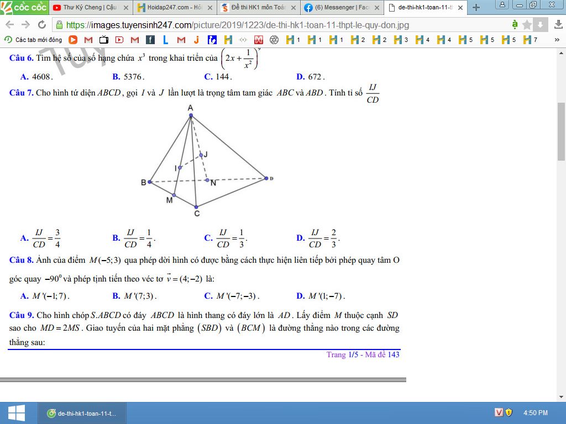This screenshot has width=566, height=424.
Task: Bookmark this page with the star icon
Action: click(527, 25)
